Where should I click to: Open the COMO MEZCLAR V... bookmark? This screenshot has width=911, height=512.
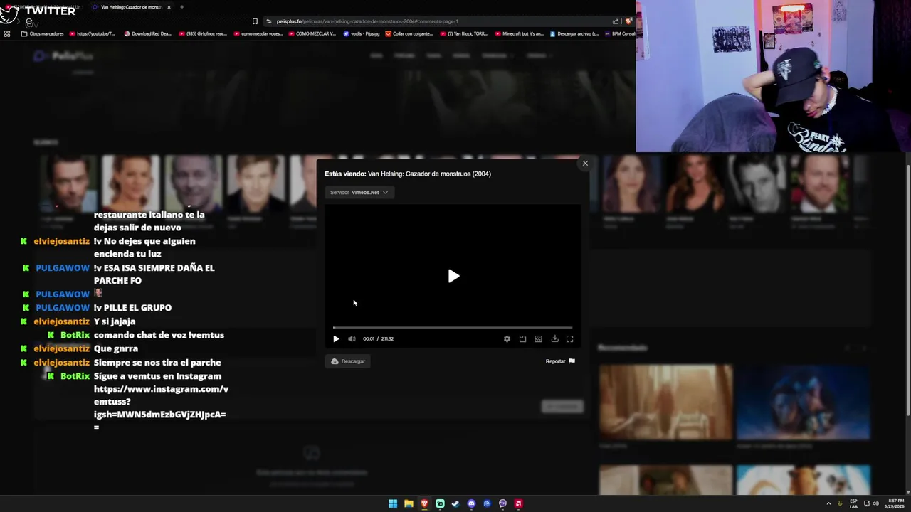tap(312, 33)
